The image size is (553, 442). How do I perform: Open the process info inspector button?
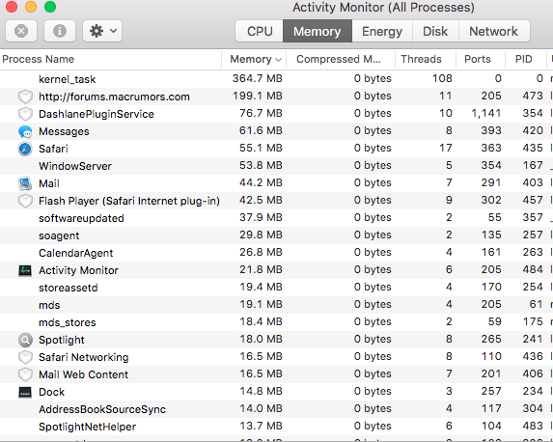(60, 31)
